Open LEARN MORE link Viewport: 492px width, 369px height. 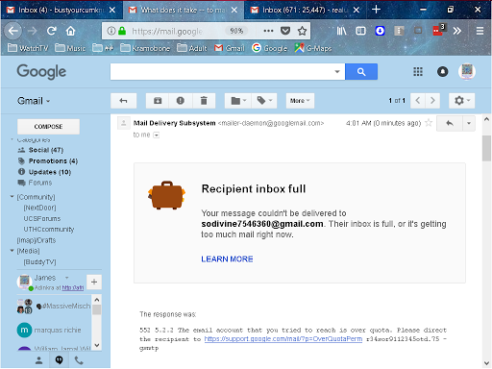point(227,259)
